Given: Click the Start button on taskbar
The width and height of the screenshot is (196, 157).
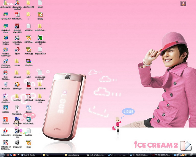Looking at the screenshot, I should pos(2,155).
